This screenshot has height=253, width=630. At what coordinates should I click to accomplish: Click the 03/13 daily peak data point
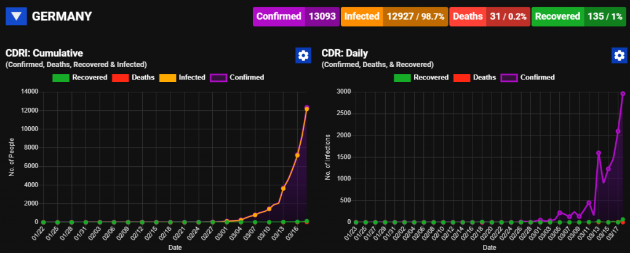click(x=598, y=153)
